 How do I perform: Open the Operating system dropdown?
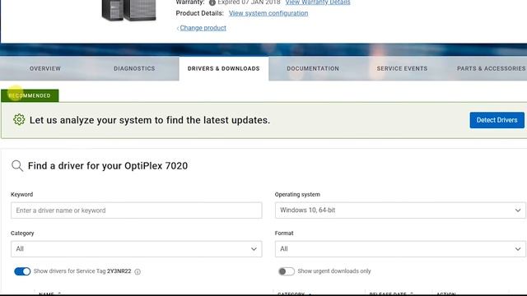tap(400, 210)
